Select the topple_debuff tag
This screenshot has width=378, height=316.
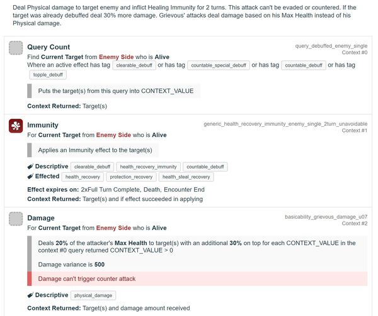tap(48, 75)
